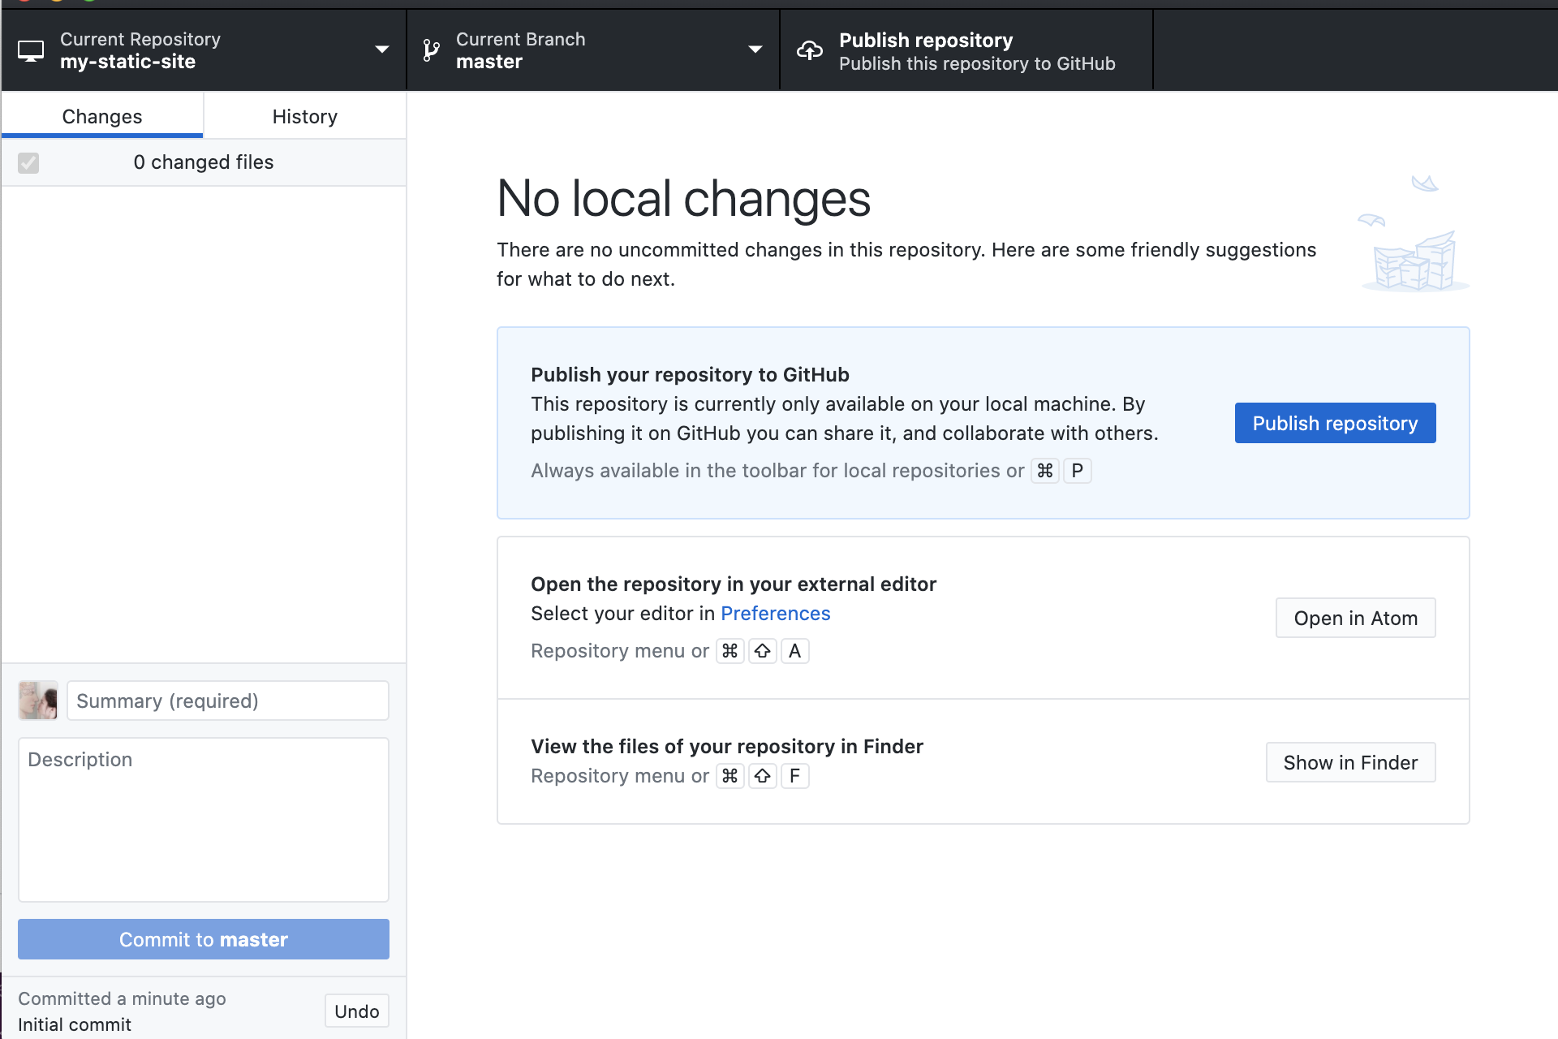
Task: Focus the Summary (required) field
Action: (x=227, y=701)
